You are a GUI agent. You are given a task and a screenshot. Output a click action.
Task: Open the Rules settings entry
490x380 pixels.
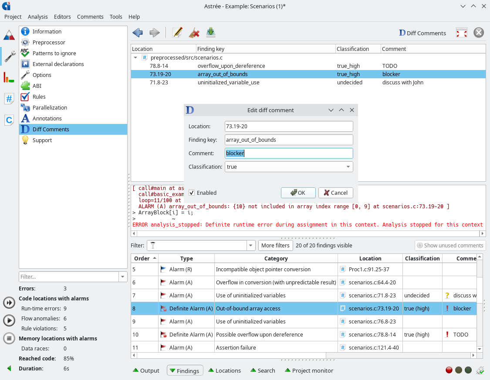[73, 97]
